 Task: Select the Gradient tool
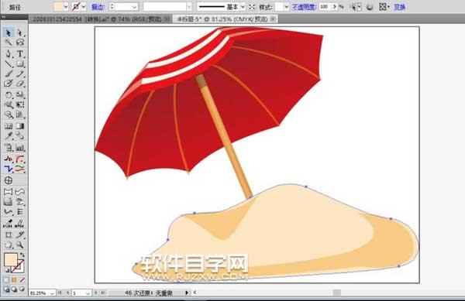pyautogui.click(x=20, y=126)
